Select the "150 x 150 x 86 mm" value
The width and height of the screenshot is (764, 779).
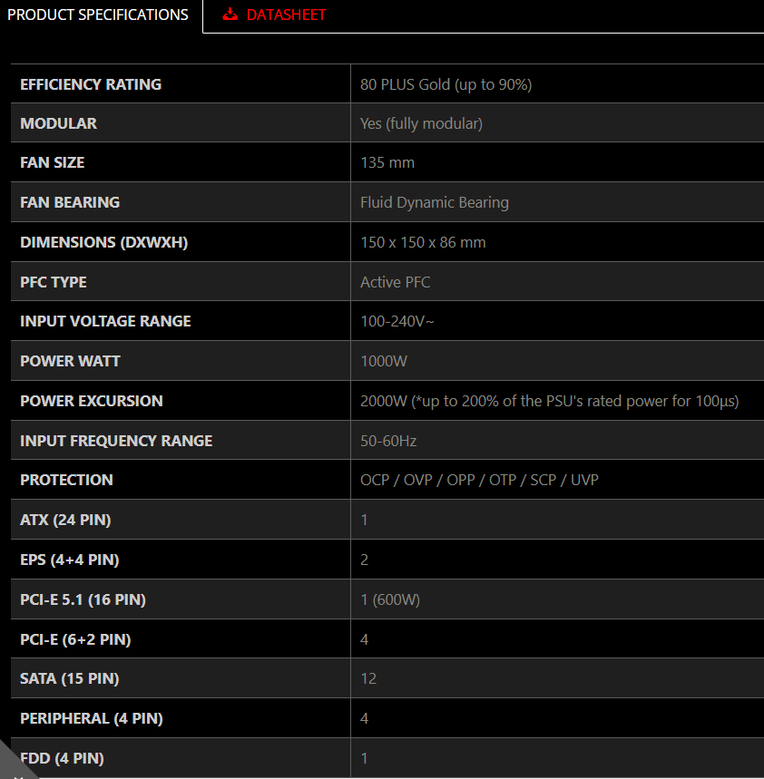point(423,242)
